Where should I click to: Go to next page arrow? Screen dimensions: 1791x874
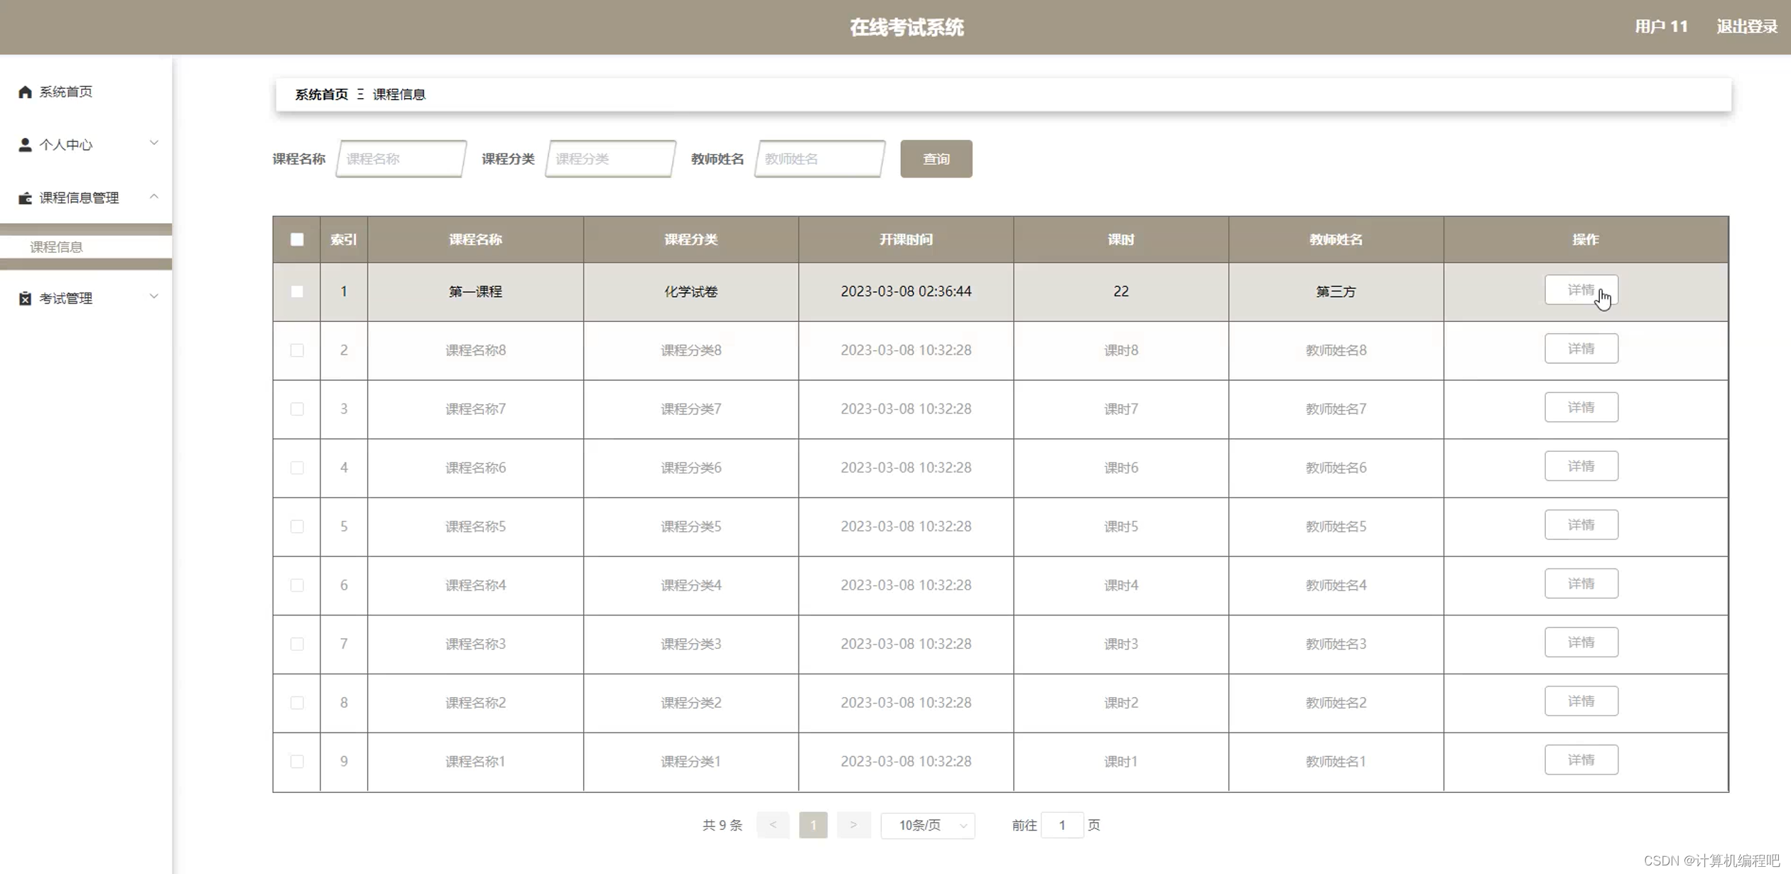(853, 825)
